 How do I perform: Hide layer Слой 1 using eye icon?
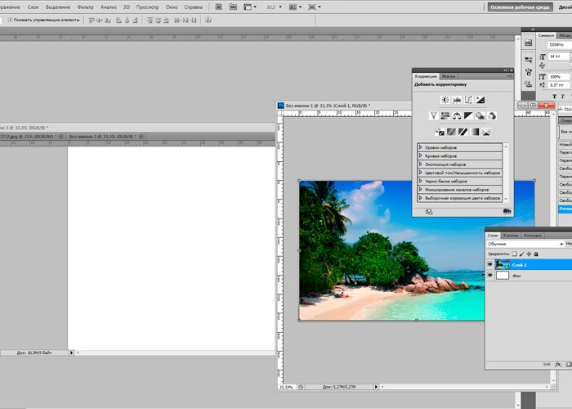click(x=490, y=264)
